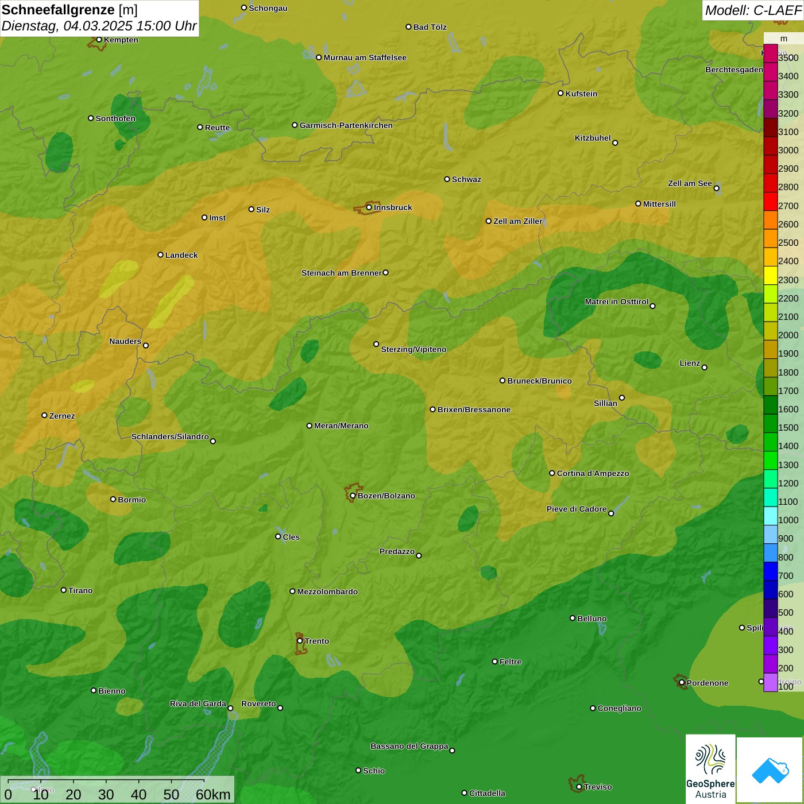Image resolution: width=804 pixels, height=804 pixels.
Task: Click the Conegliano label
Action: pyautogui.click(x=619, y=708)
